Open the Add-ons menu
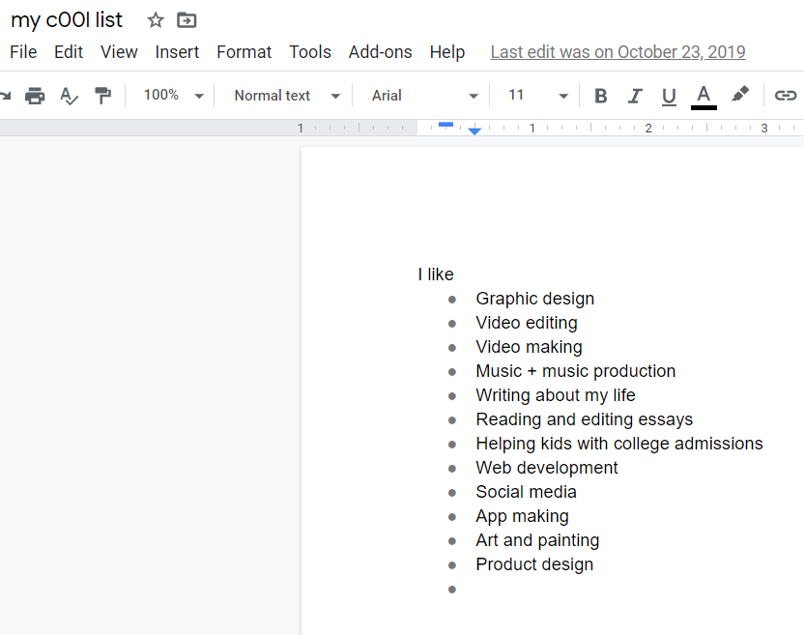 point(380,52)
